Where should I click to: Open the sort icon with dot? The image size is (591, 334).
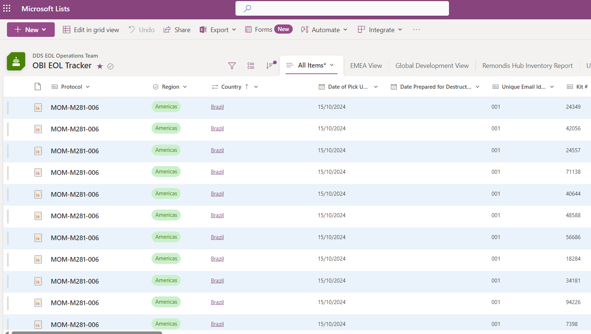(270, 65)
